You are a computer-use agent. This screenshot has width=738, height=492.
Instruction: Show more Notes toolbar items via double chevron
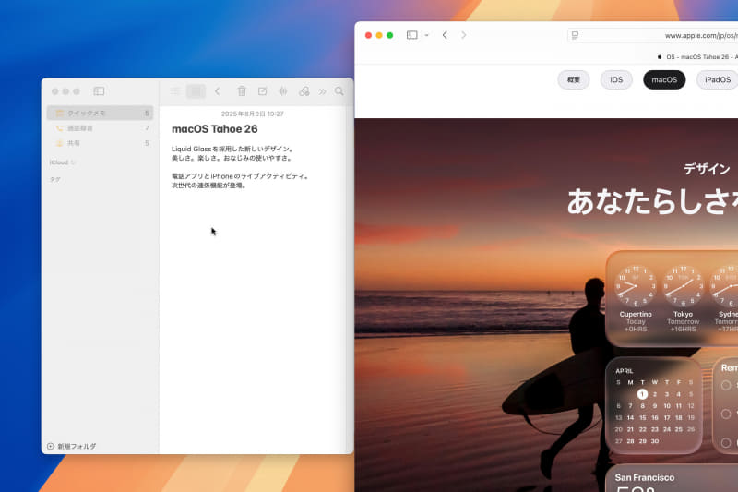[x=322, y=91]
